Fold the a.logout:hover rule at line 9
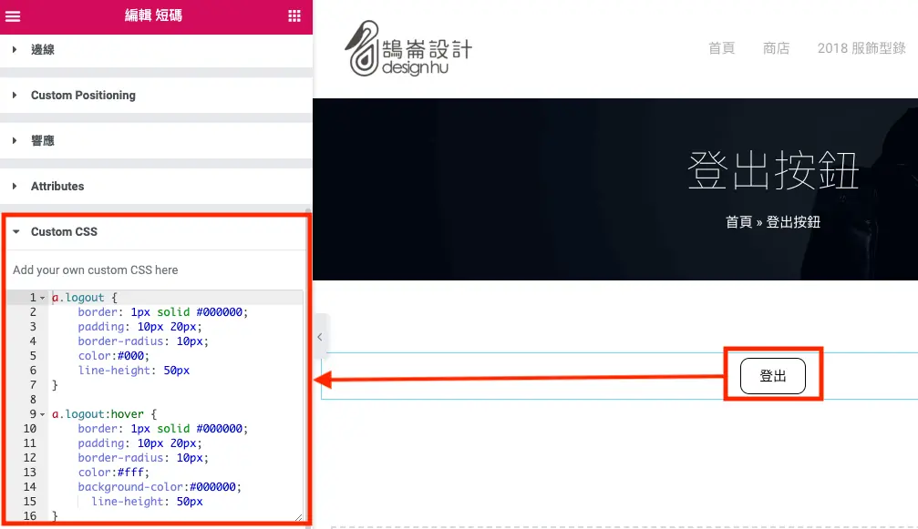This screenshot has height=529, width=918. point(42,414)
